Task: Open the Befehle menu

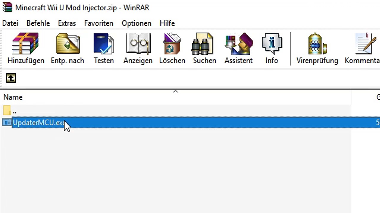Action: pos(38,23)
